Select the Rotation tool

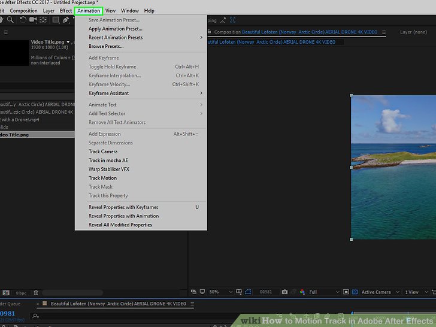23,20
